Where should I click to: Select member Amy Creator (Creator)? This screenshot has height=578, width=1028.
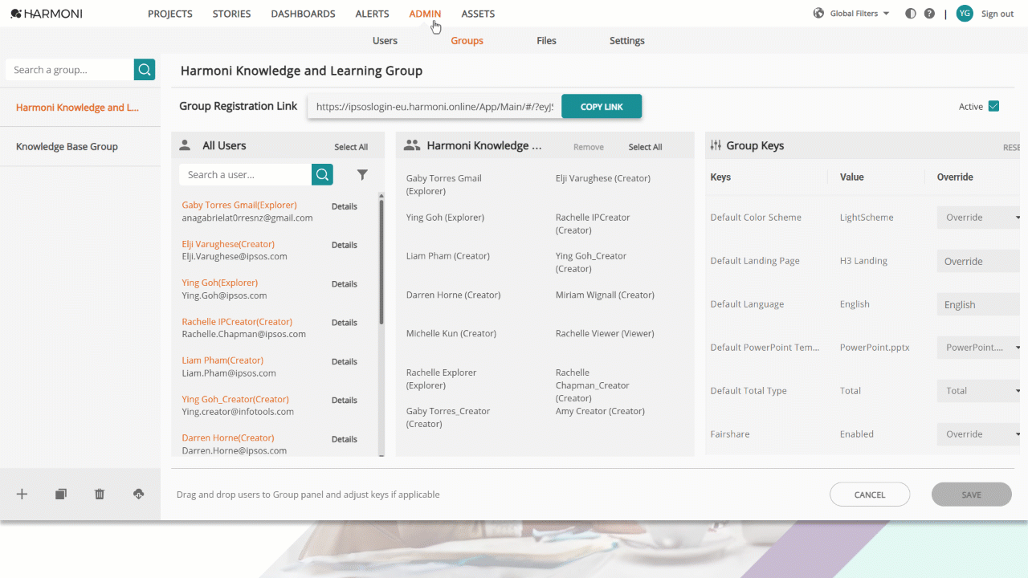click(x=600, y=411)
